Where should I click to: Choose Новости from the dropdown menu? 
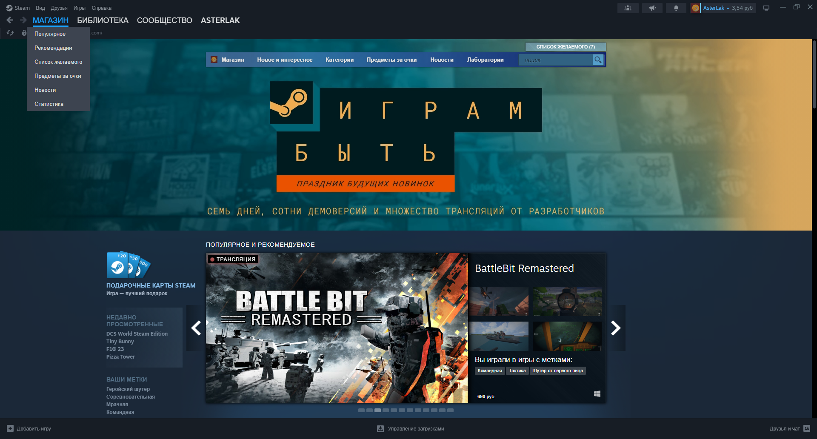click(x=58, y=90)
